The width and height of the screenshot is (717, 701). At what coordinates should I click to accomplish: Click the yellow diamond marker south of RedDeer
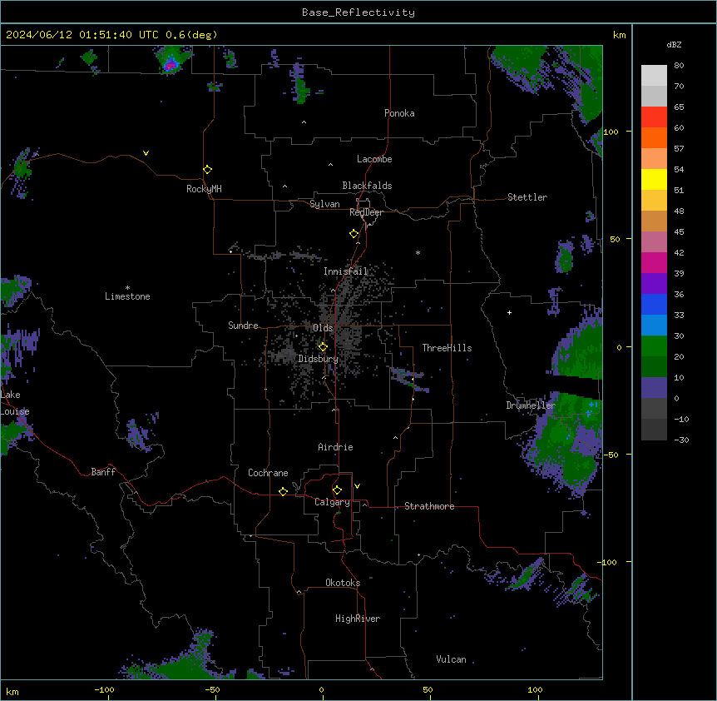click(x=354, y=234)
